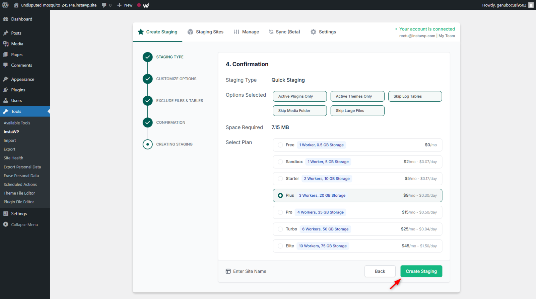Click the Creating Staging step circle

pyautogui.click(x=147, y=144)
